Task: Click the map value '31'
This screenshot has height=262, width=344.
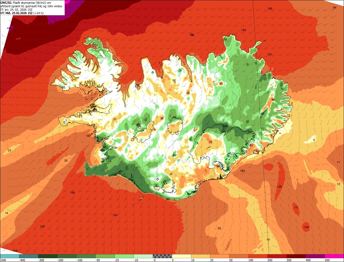Action: [114, 119]
